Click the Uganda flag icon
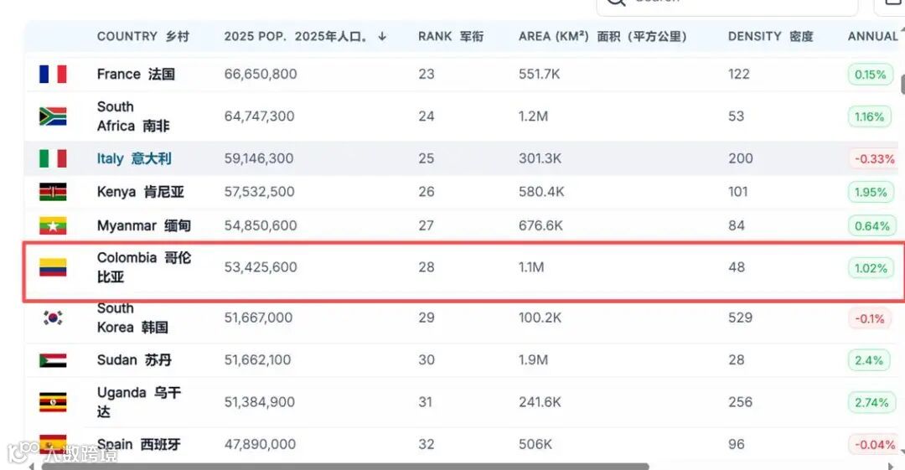The height and width of the screenshot is (470, 905). coord(53,402)
